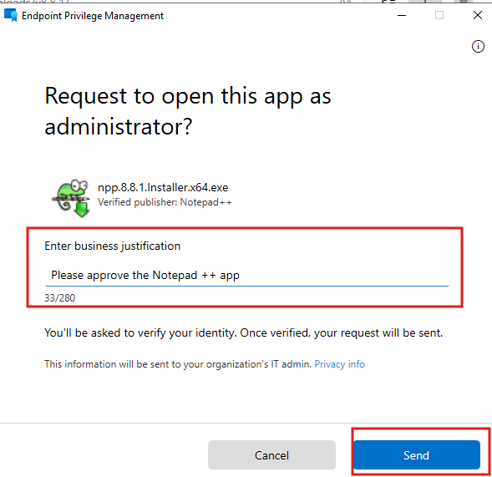The width and height of the screenshot is (492, 477).
Task: Click the 'Verified publisher: Notepad++' text
Action: pos(165,202)
